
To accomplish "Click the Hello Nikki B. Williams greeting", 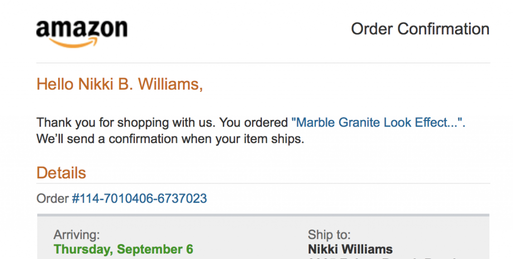I will point(120,84).
